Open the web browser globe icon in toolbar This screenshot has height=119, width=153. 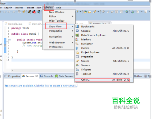coord(127,12)
